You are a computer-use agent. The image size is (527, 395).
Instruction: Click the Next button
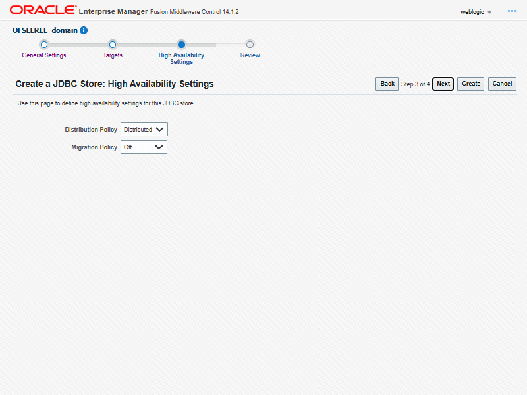(x=443, y=84)
